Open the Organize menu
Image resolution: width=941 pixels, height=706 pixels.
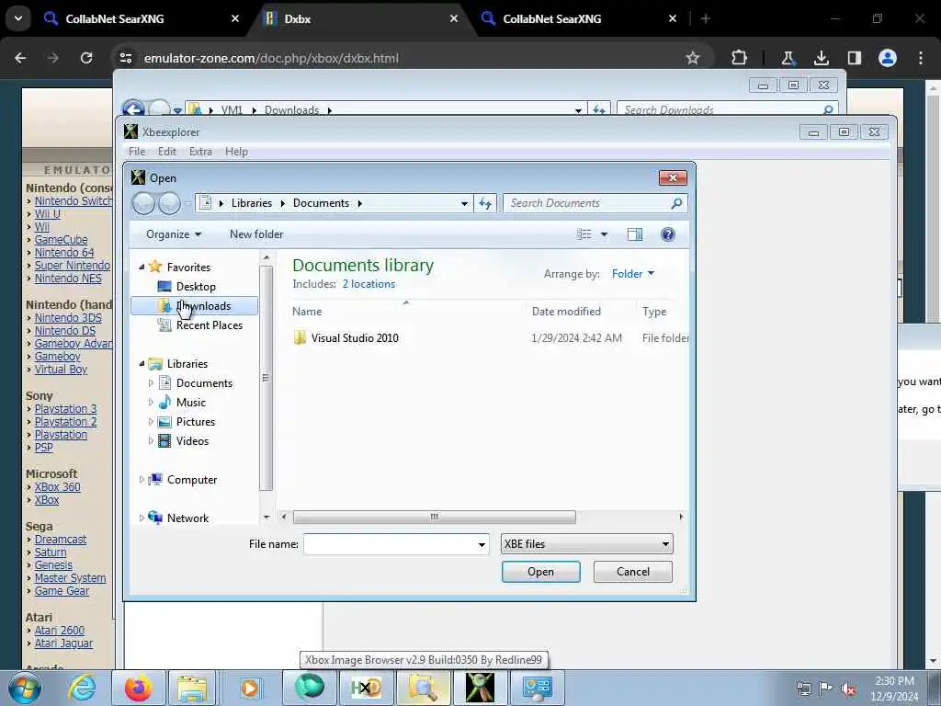pyautogui.click(x=174, y=234)
